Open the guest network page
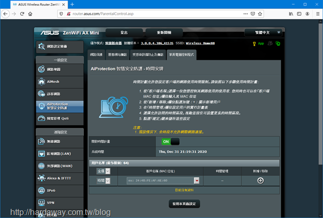The image size is (323, 218). (x=60, y=94)
